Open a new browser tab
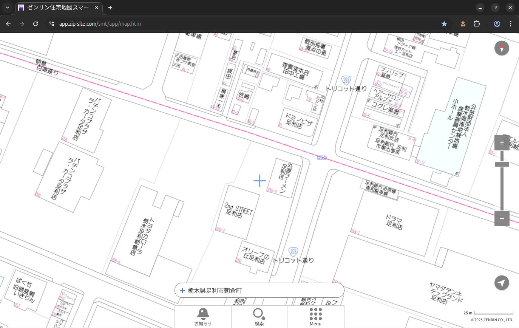The width and height of the screenshot is (519, 328). click(x=110, y=8)
